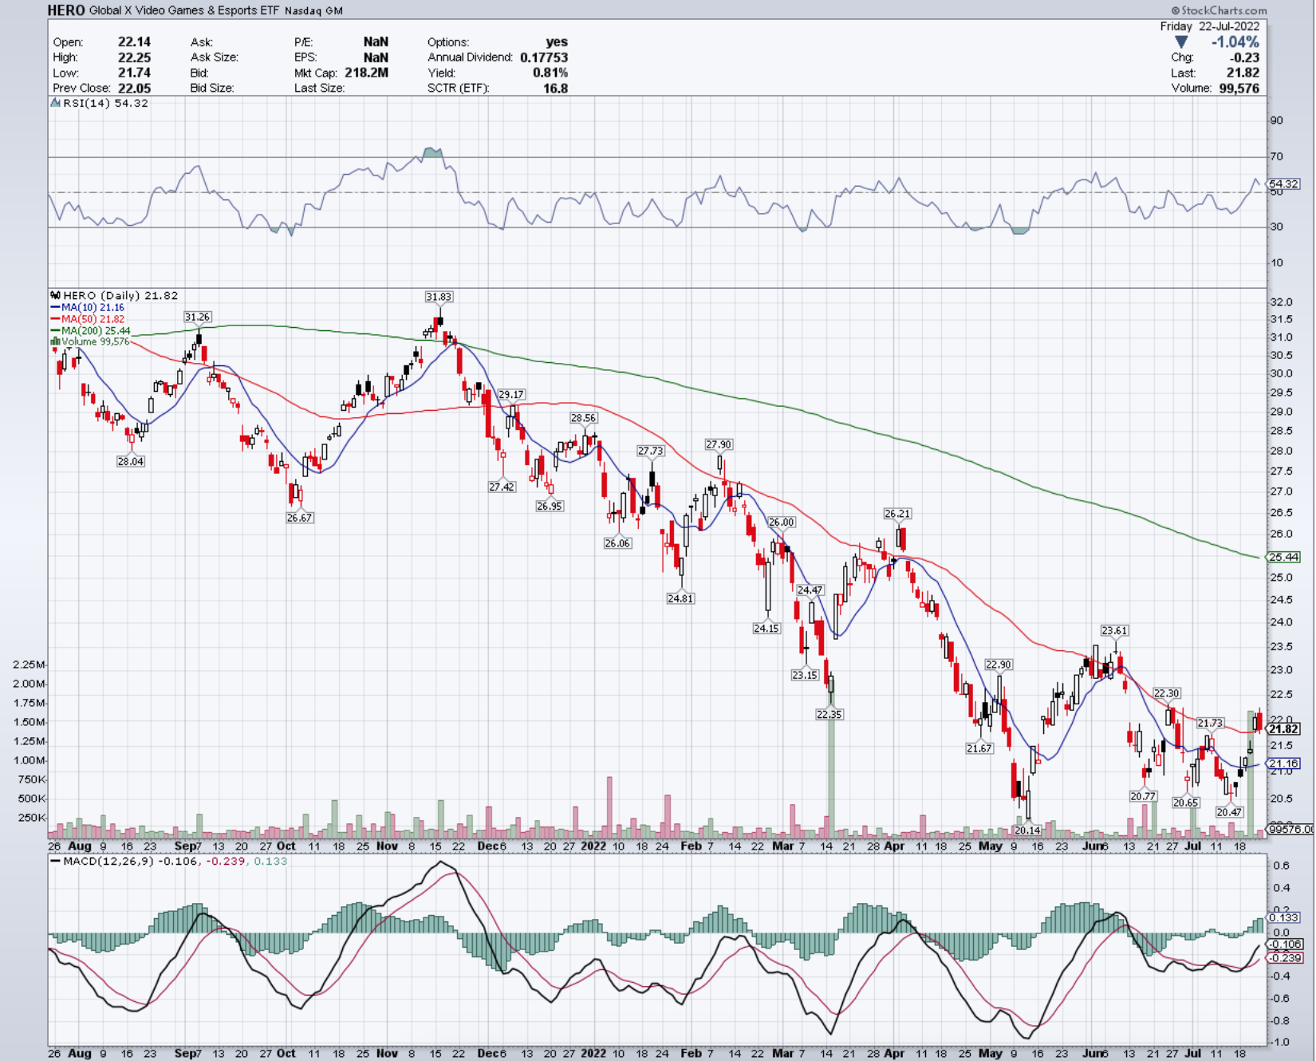Click the RSI(14) 54.32 legend label
The image size is (1316, 1061).
click(x=105, y=104)
